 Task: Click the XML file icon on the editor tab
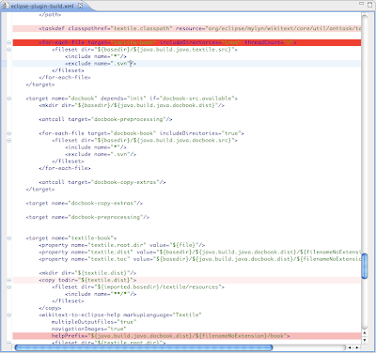(6, 6)
